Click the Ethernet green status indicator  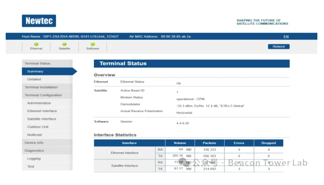[36, 44]
